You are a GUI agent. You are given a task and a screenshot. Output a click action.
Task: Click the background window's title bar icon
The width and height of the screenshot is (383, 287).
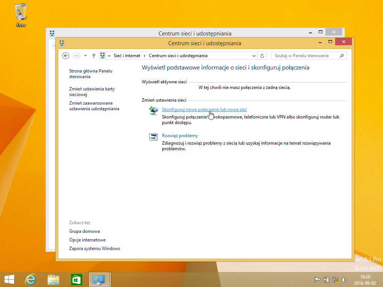tap(52, 33)
